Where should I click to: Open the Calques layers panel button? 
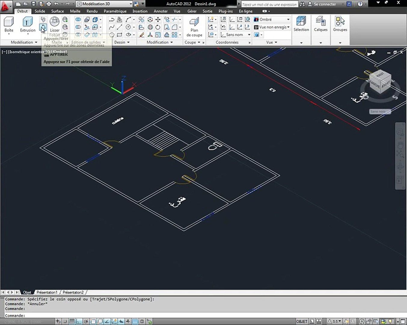tap(320, 22)
